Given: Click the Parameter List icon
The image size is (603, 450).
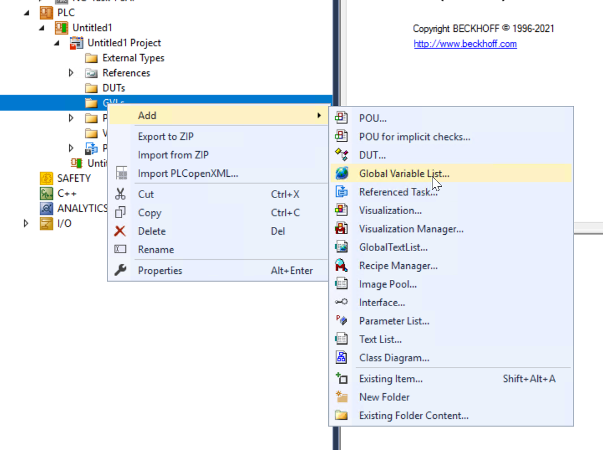Looking at the screenshot, I should [x=341, y=320].
